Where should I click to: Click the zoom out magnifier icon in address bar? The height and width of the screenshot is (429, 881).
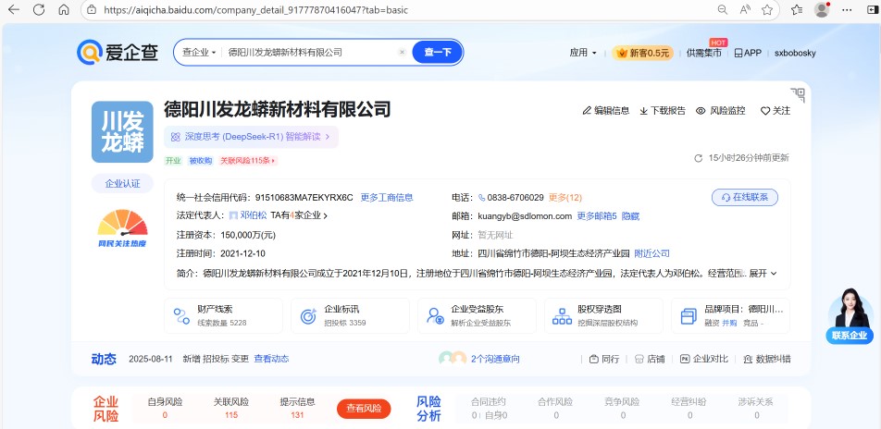tap(723, 9)
